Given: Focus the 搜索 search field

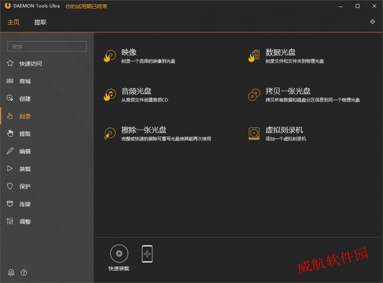Looking at the screenshot, I should 47,47.
